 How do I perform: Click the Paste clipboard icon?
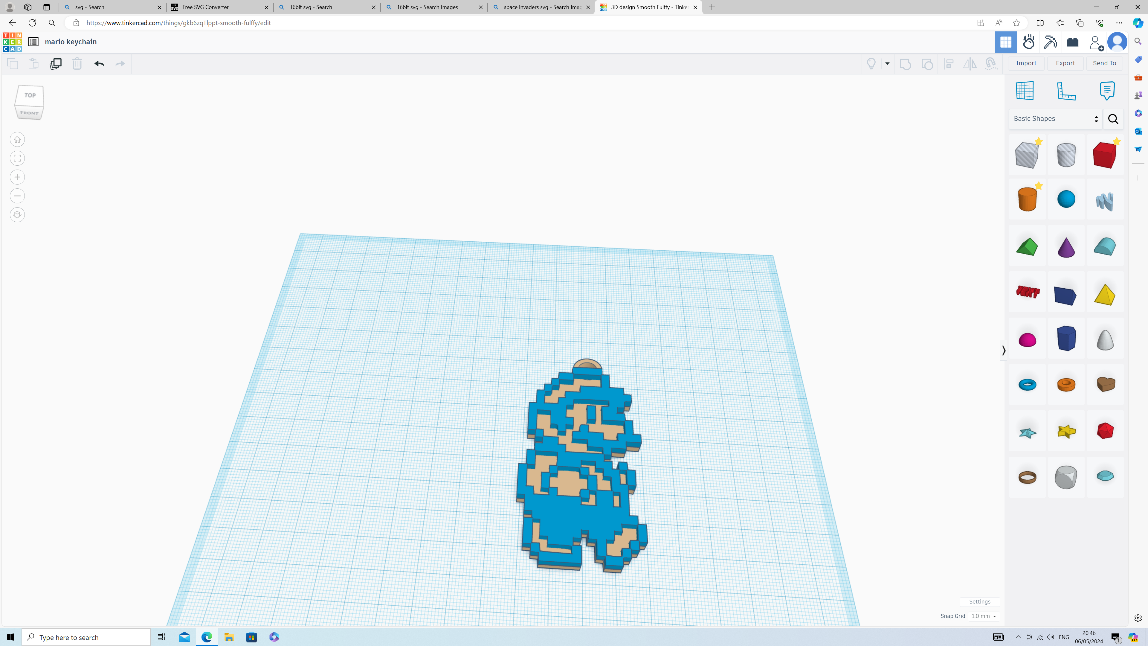pyautogui.click(x=33, y=64)
